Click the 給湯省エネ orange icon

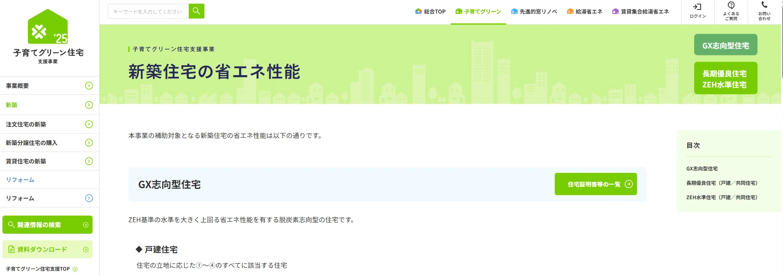pyautogui.click(x=570, y=11)
